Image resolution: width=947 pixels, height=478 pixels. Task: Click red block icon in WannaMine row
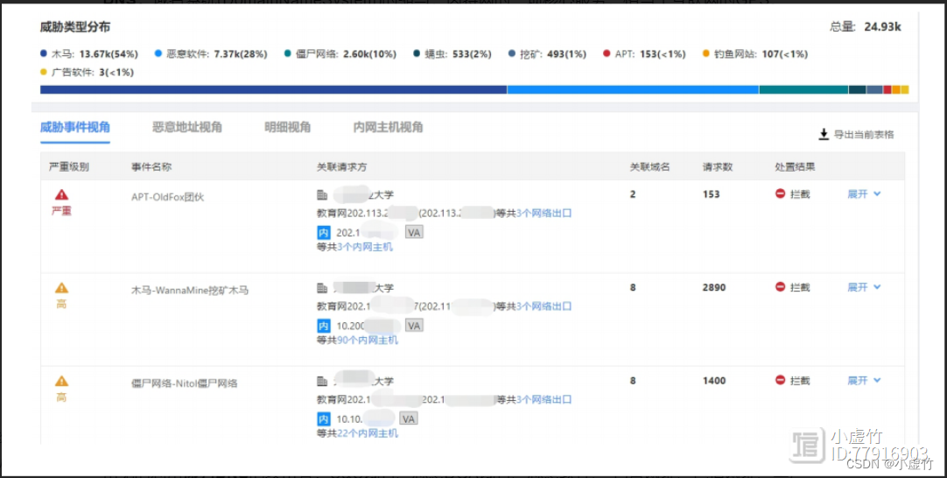(781, 287)
